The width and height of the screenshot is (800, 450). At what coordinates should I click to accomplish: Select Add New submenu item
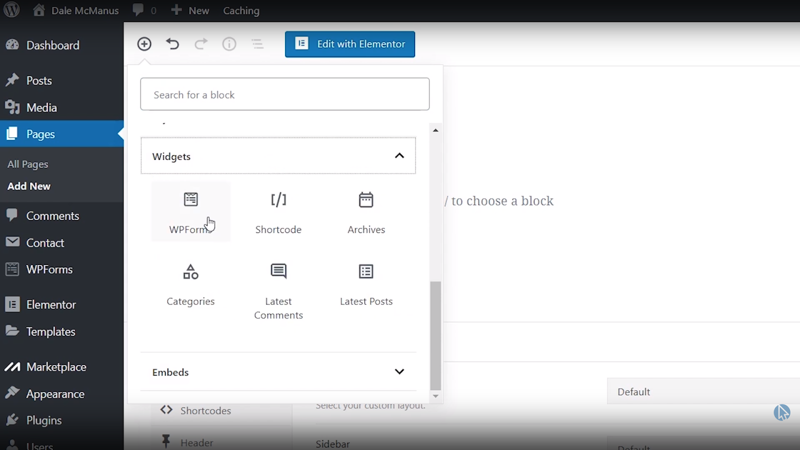(x=29, y=186)
